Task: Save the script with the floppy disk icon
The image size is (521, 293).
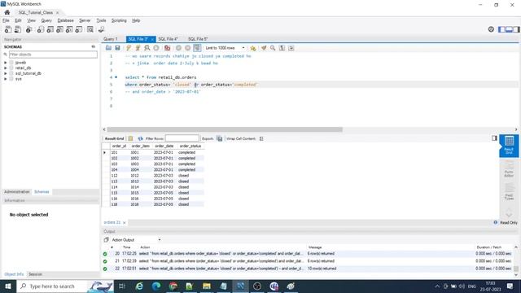Action: point(117,48)
